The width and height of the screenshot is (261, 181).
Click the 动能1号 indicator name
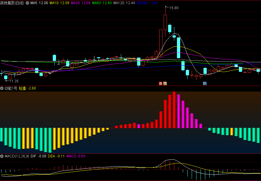(x=11, y=88)
